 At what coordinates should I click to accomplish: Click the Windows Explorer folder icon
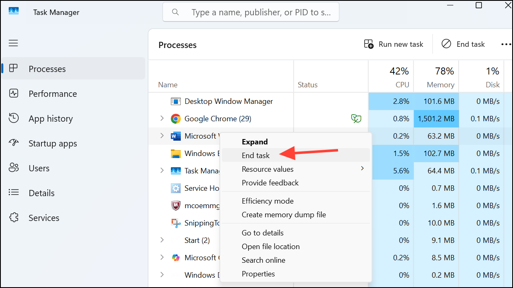(176, 154)
